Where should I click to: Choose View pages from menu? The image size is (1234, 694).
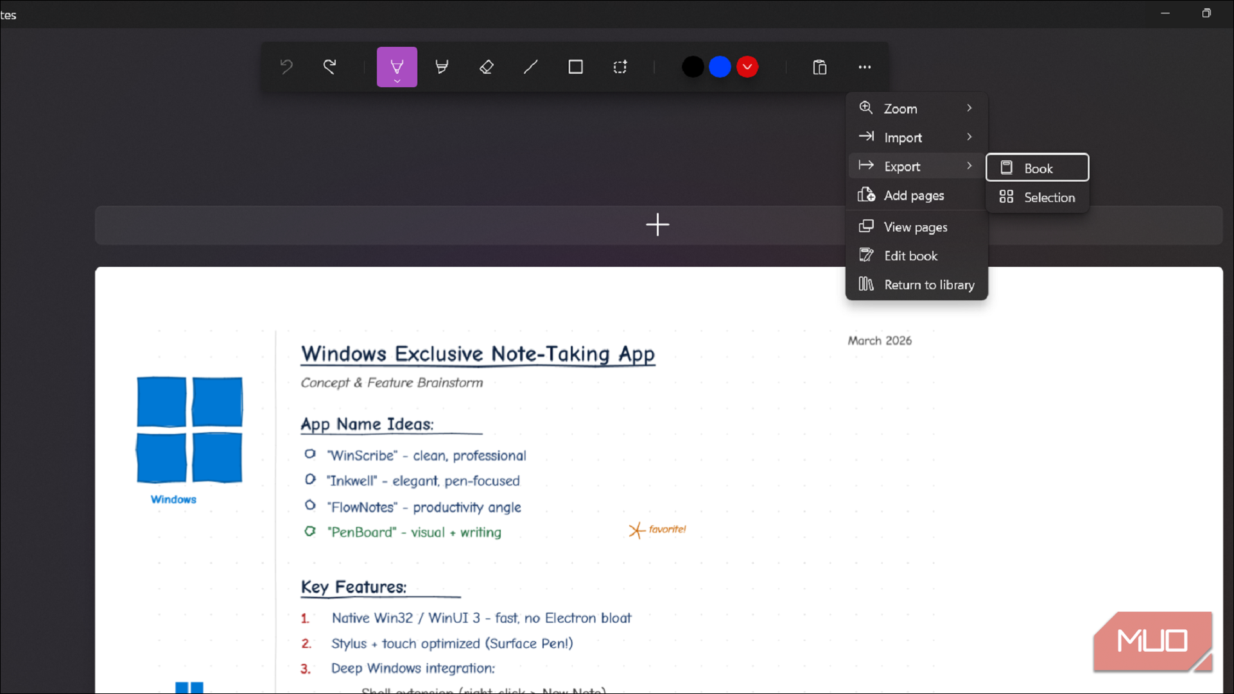(916, 227)
